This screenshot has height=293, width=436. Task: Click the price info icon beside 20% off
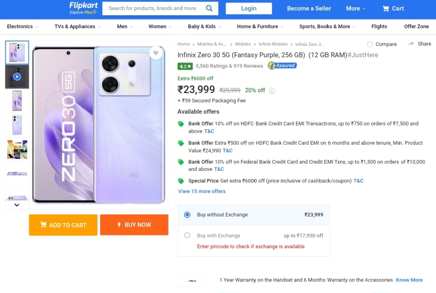(272, 91)
